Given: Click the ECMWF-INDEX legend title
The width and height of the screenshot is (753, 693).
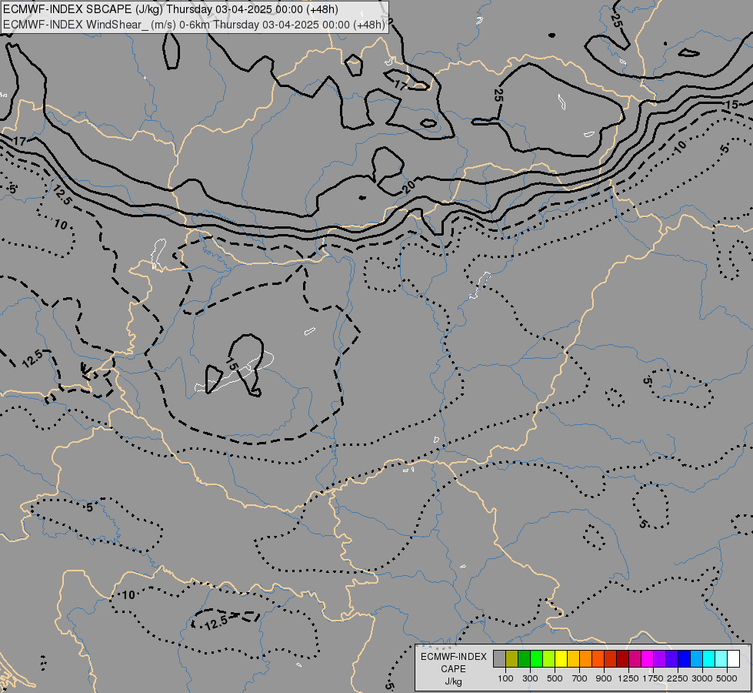Looking at the screenshot, I should 454,657.
